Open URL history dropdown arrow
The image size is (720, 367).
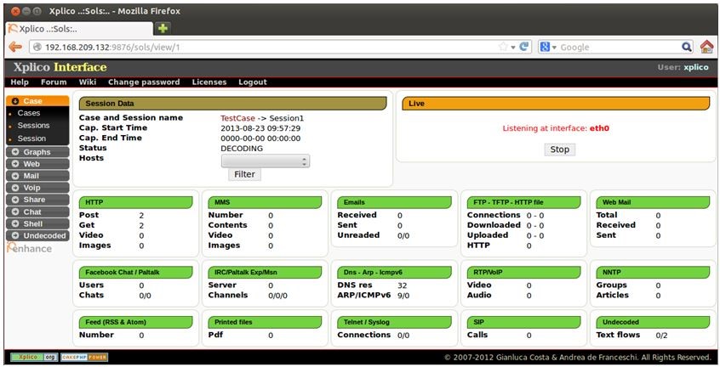(513, 48)
